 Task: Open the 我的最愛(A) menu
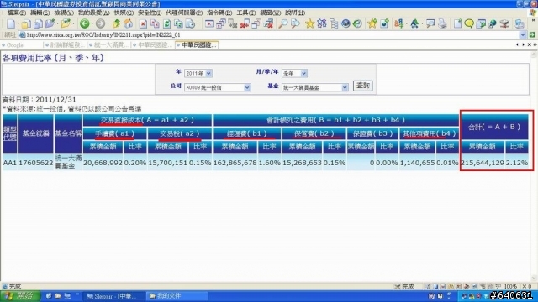pyautogui.click(x=93, y=13)
